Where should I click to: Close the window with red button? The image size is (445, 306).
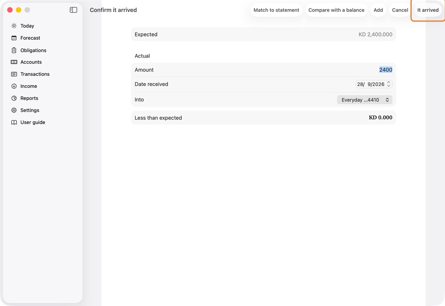[10, 10]
